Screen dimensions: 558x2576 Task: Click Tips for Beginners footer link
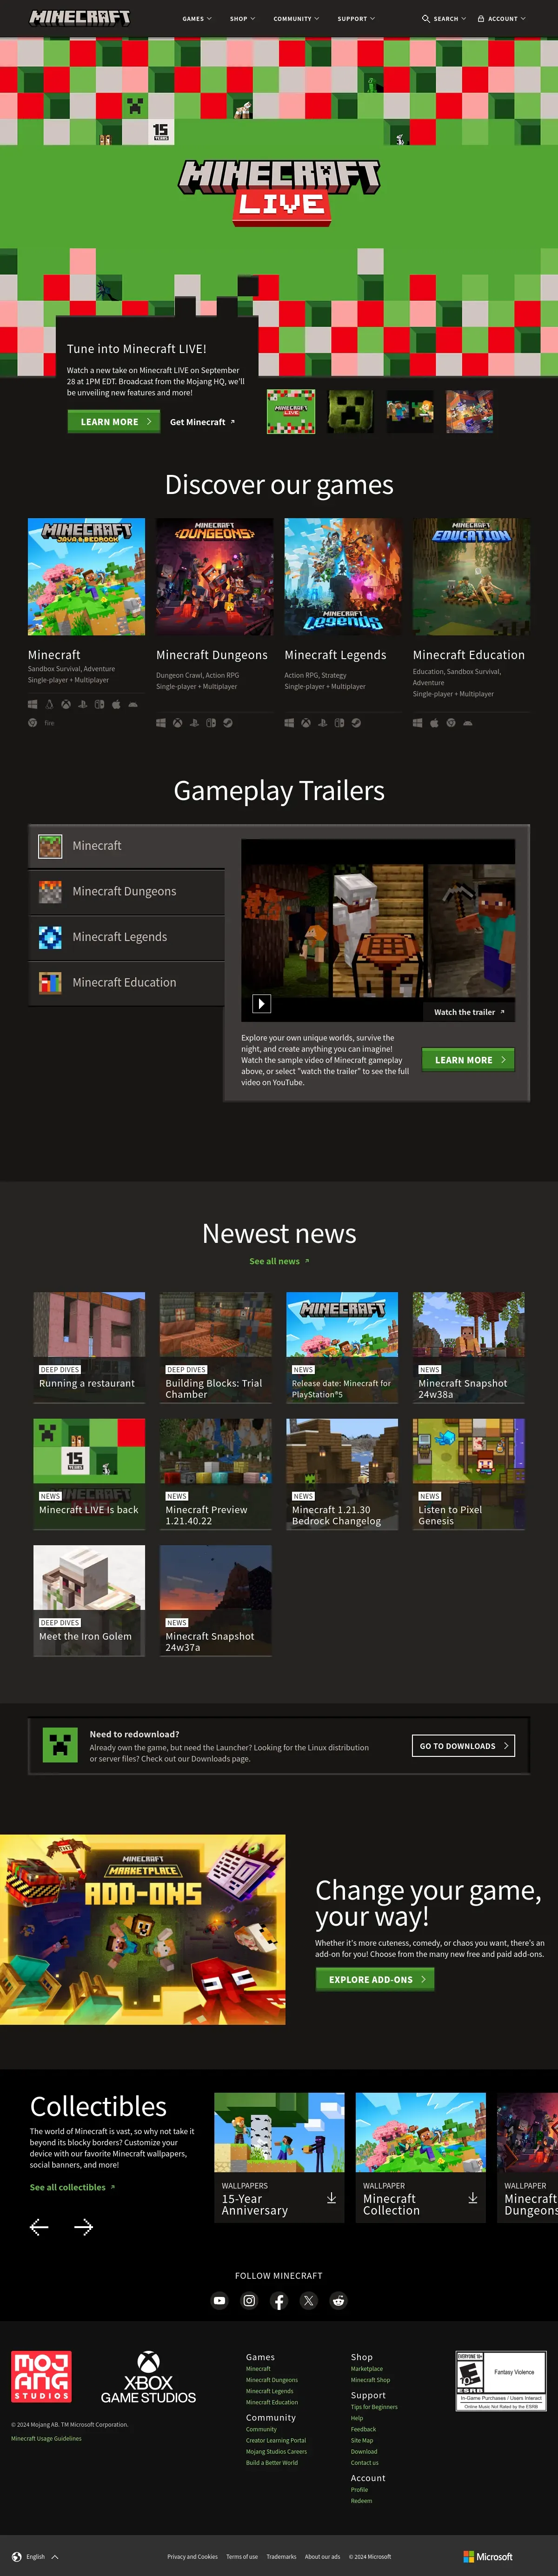tap(374, 2407)
